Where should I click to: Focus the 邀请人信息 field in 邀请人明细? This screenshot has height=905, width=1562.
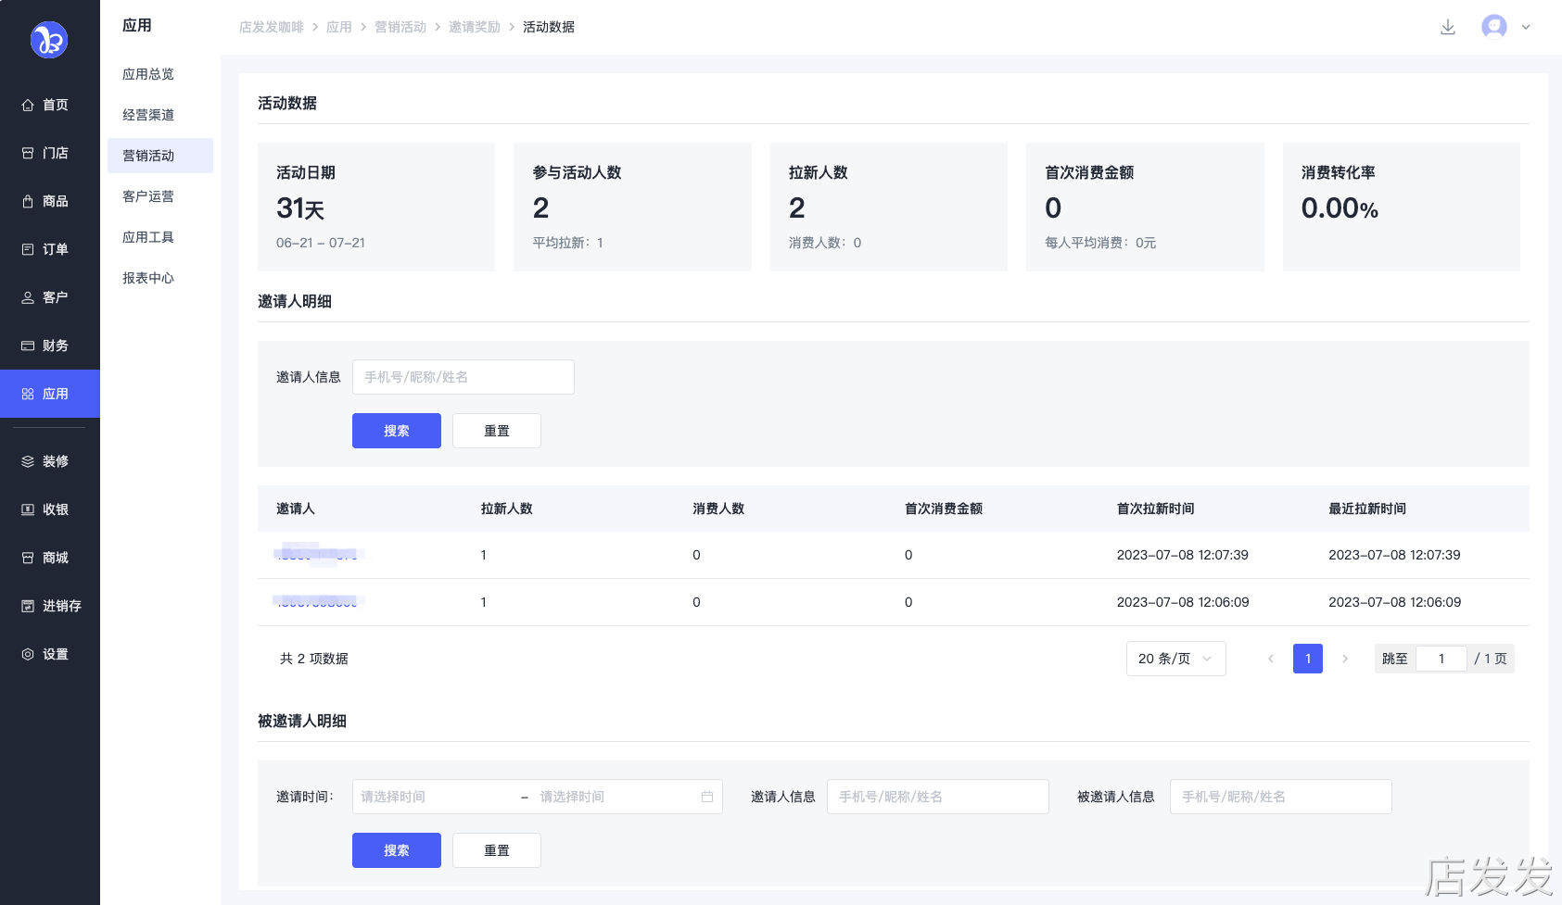(464, 377)
